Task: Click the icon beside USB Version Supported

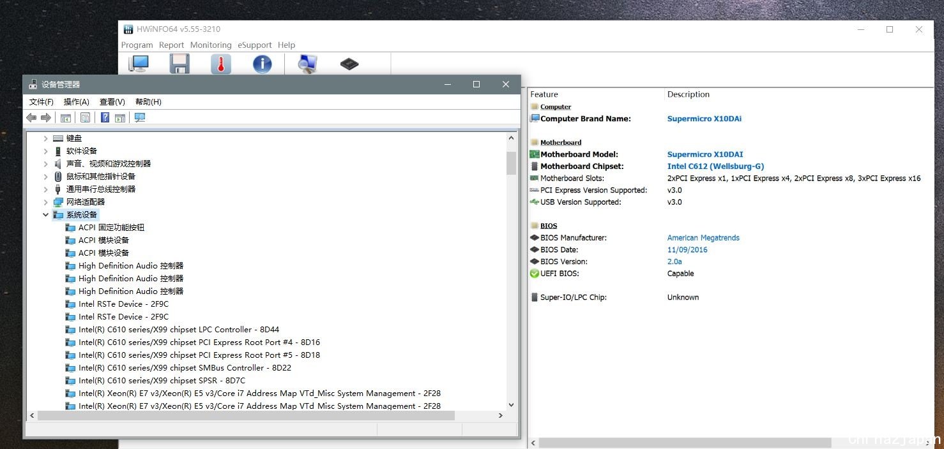Action: coord(535,202)
